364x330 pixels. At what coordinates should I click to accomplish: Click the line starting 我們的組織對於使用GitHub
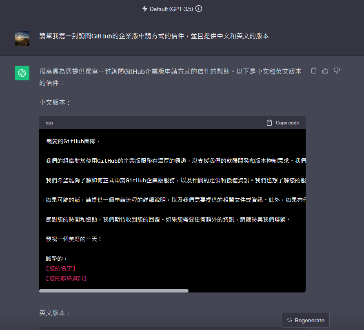point(176,161)
